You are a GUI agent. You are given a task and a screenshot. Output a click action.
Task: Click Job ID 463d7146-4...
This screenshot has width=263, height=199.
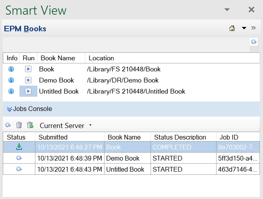[238, 169]
